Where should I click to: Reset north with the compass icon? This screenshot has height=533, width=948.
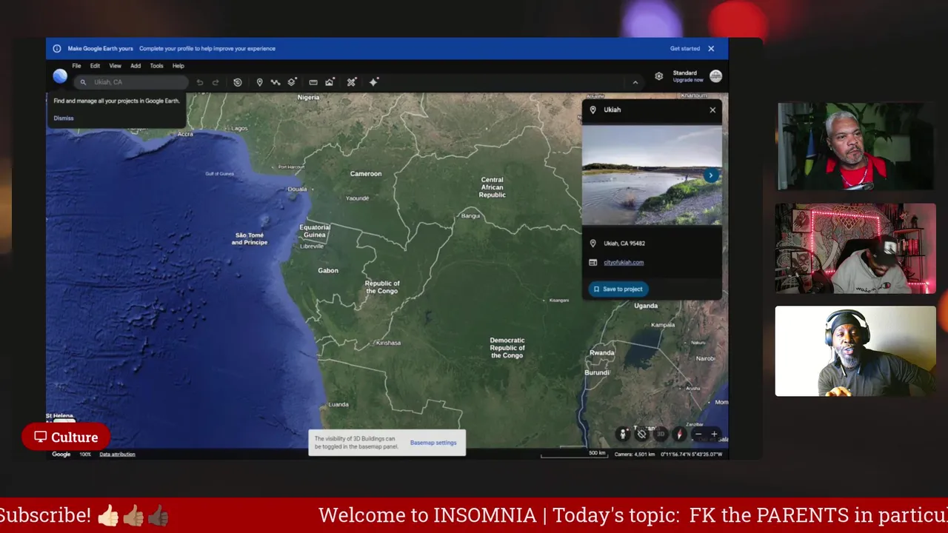pos(679,434)
